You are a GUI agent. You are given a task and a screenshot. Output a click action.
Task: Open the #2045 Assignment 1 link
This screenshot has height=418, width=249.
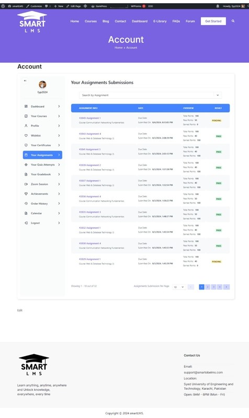[x=89, y=118]
